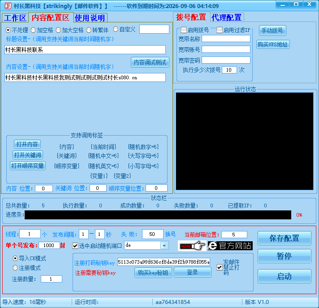This screenshot has width=319, height=308.
Task: Click the {大写字母=5} tag text
Action: 143,156
